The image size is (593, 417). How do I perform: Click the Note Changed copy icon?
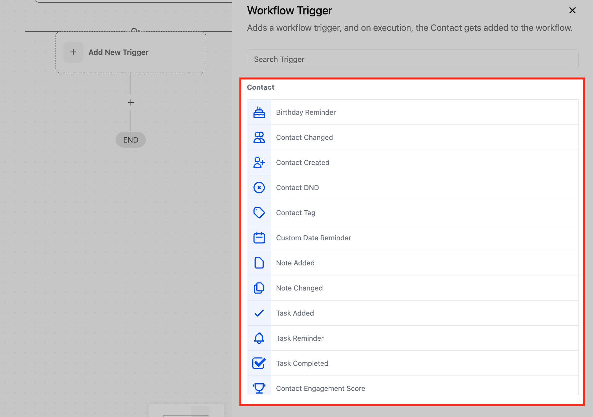[259, 288]
